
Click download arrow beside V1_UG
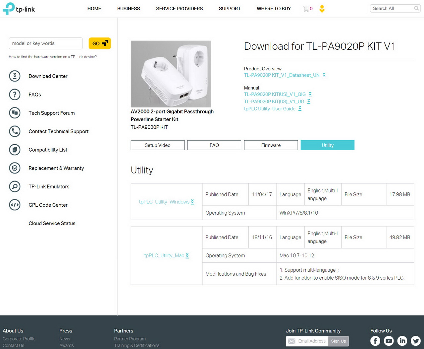[x=309, y=102]
